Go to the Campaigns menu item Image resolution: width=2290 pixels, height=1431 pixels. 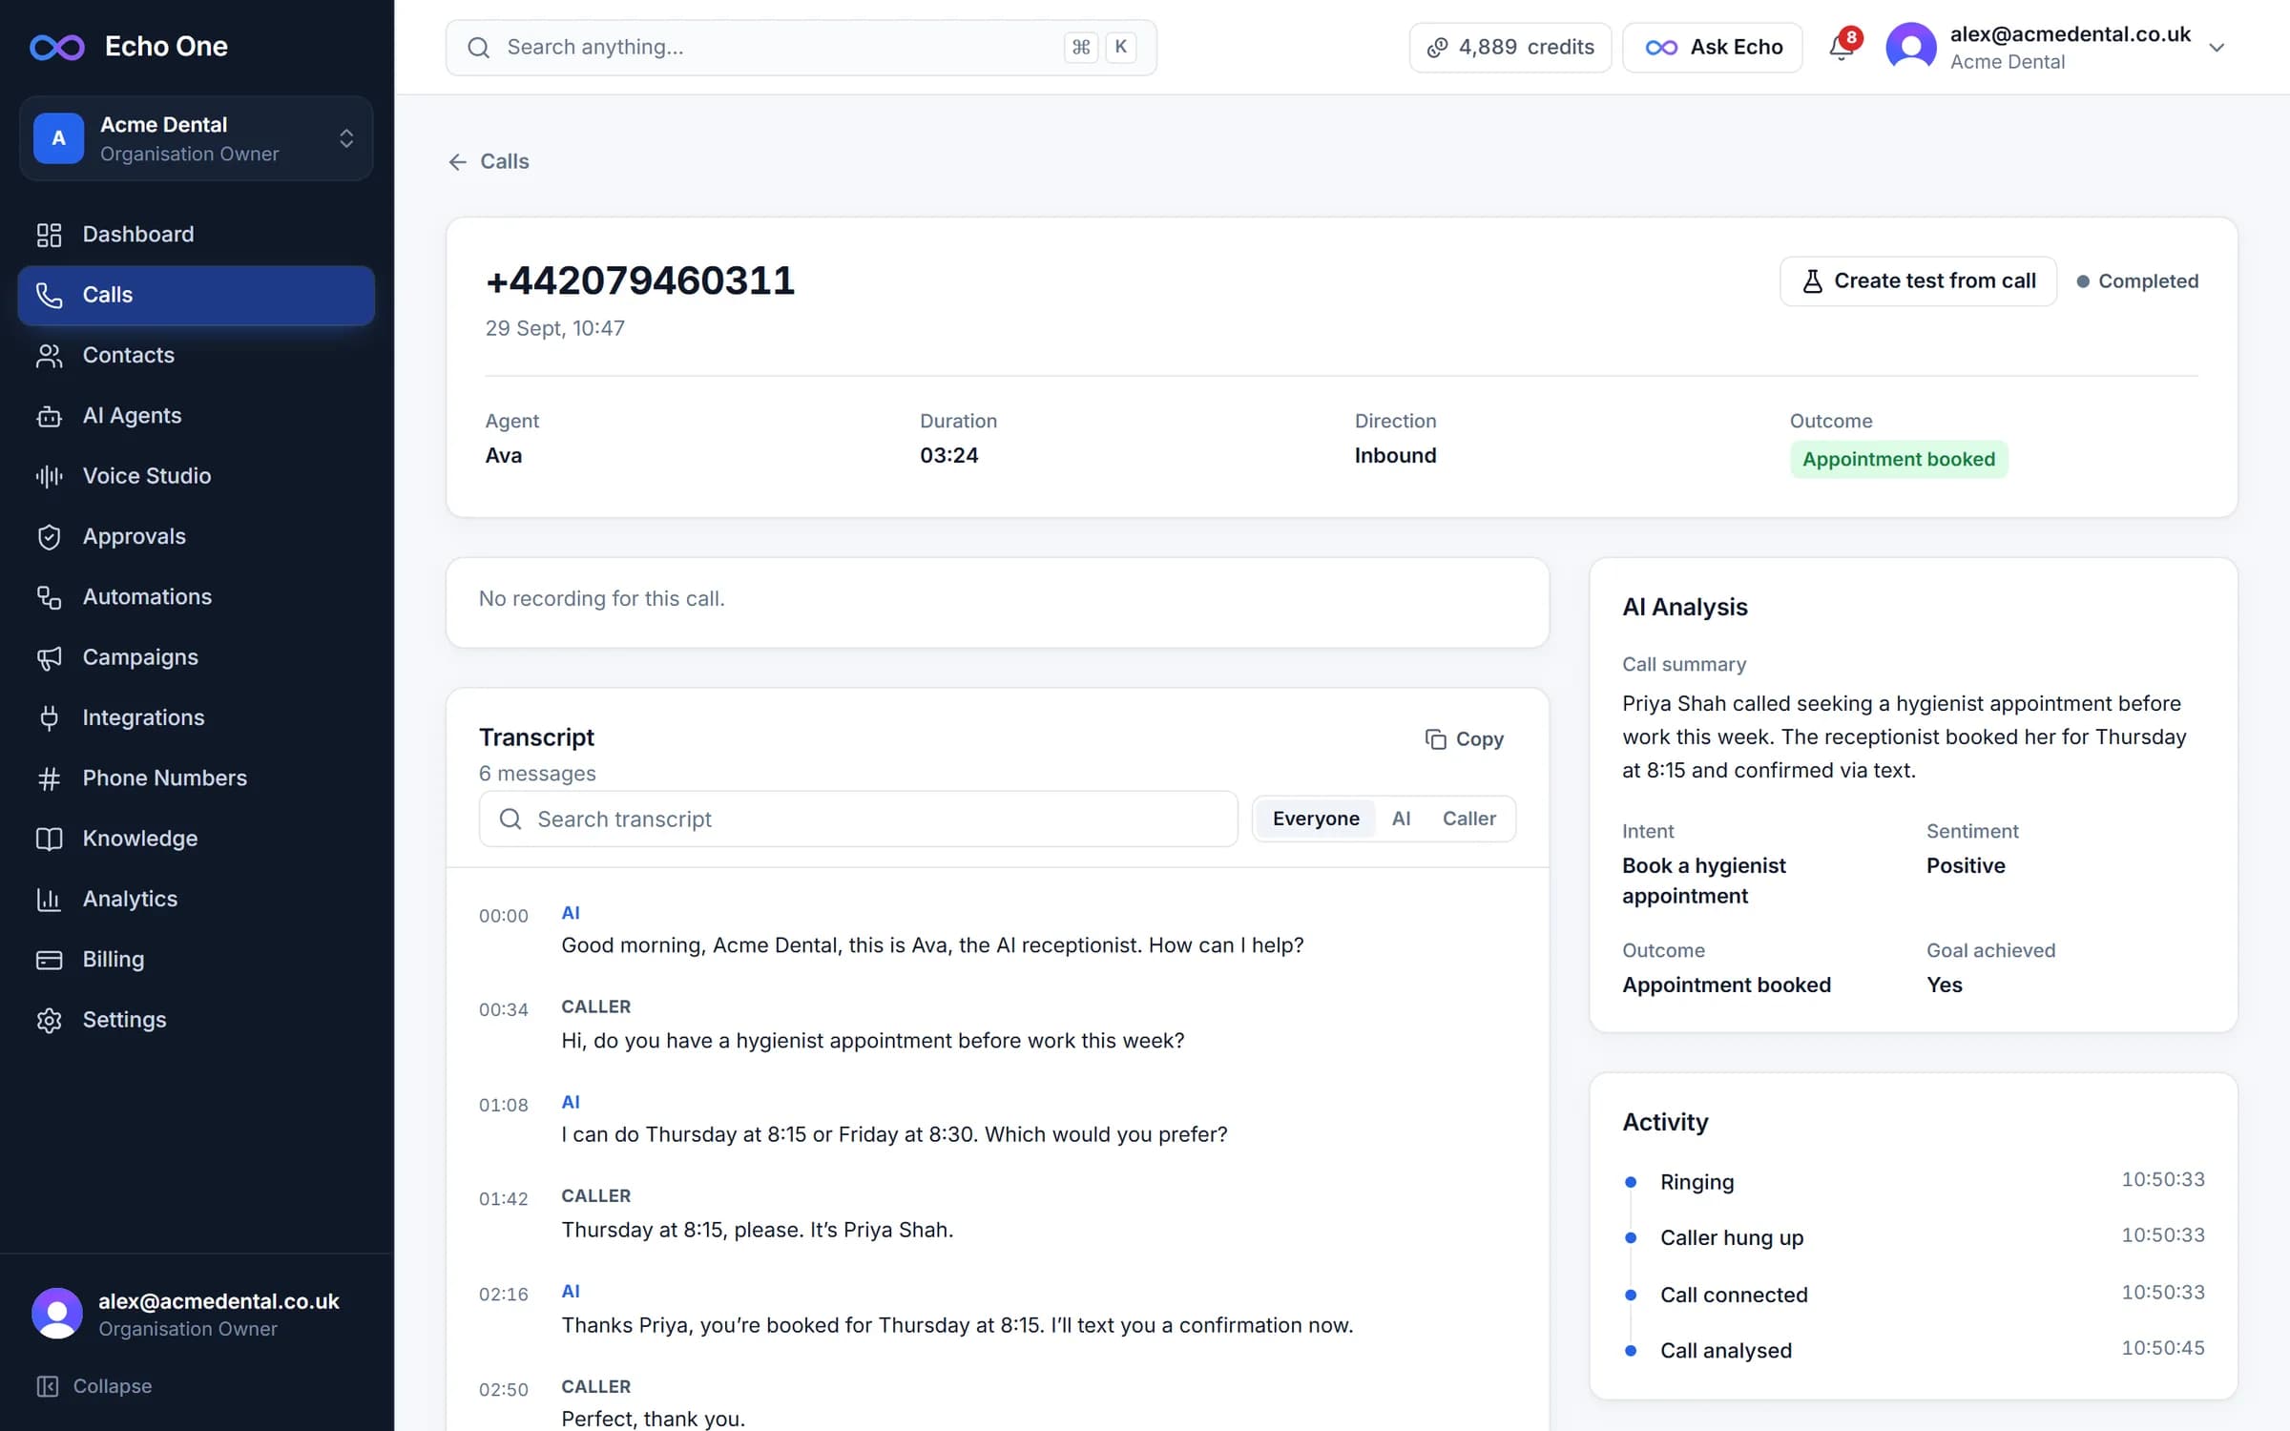coord(196,657)
